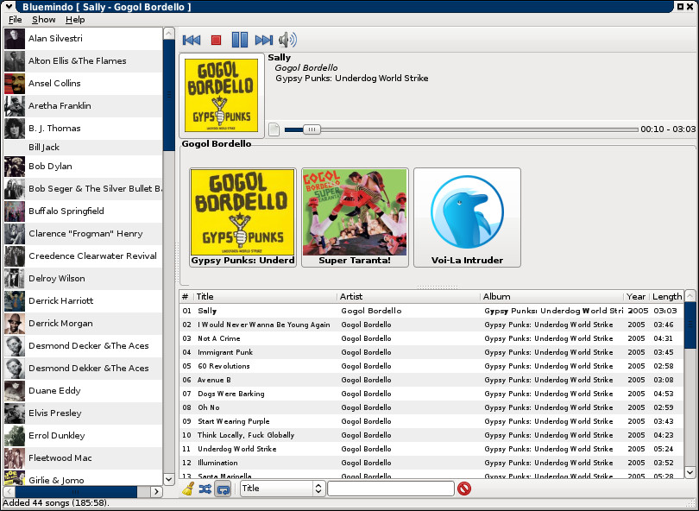Select Bob Dylan in the artist list

50,167
